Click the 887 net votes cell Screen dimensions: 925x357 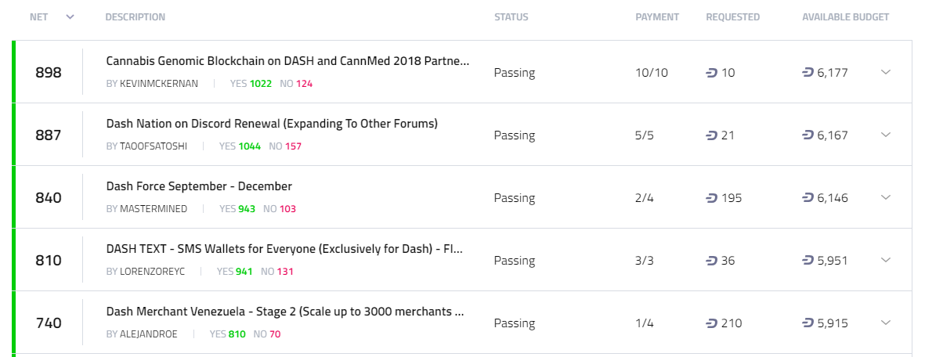(49, 135)
